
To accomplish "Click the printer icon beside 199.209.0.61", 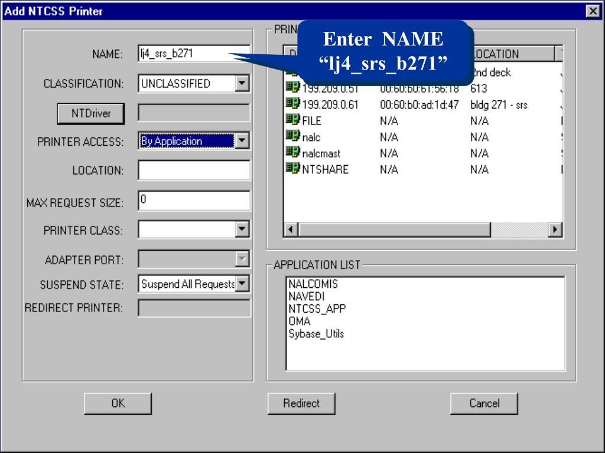I will [292, 105].
